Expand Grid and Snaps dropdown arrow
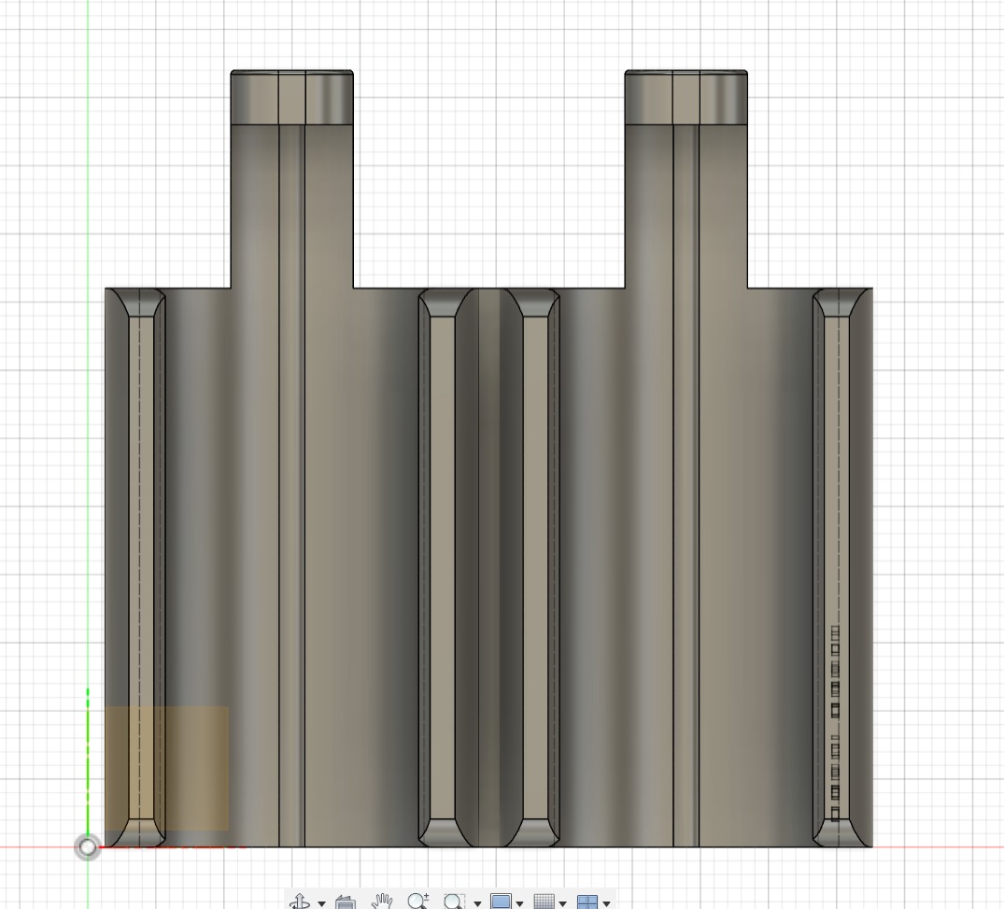The height and width of the screenshot is (909, 1004). (562, 903)
